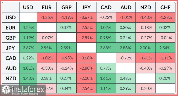This screenshot has width=178, height=96.
Task: Click the InstaForex gear logo icon
Action: (6, 90)
